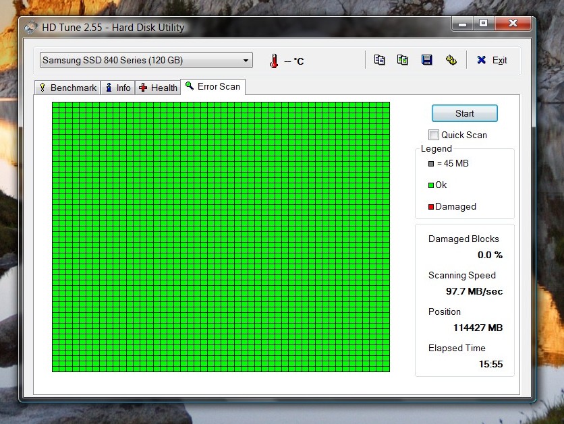Click the '0.0 %' damaged blocks value

(x=490, y=255)
